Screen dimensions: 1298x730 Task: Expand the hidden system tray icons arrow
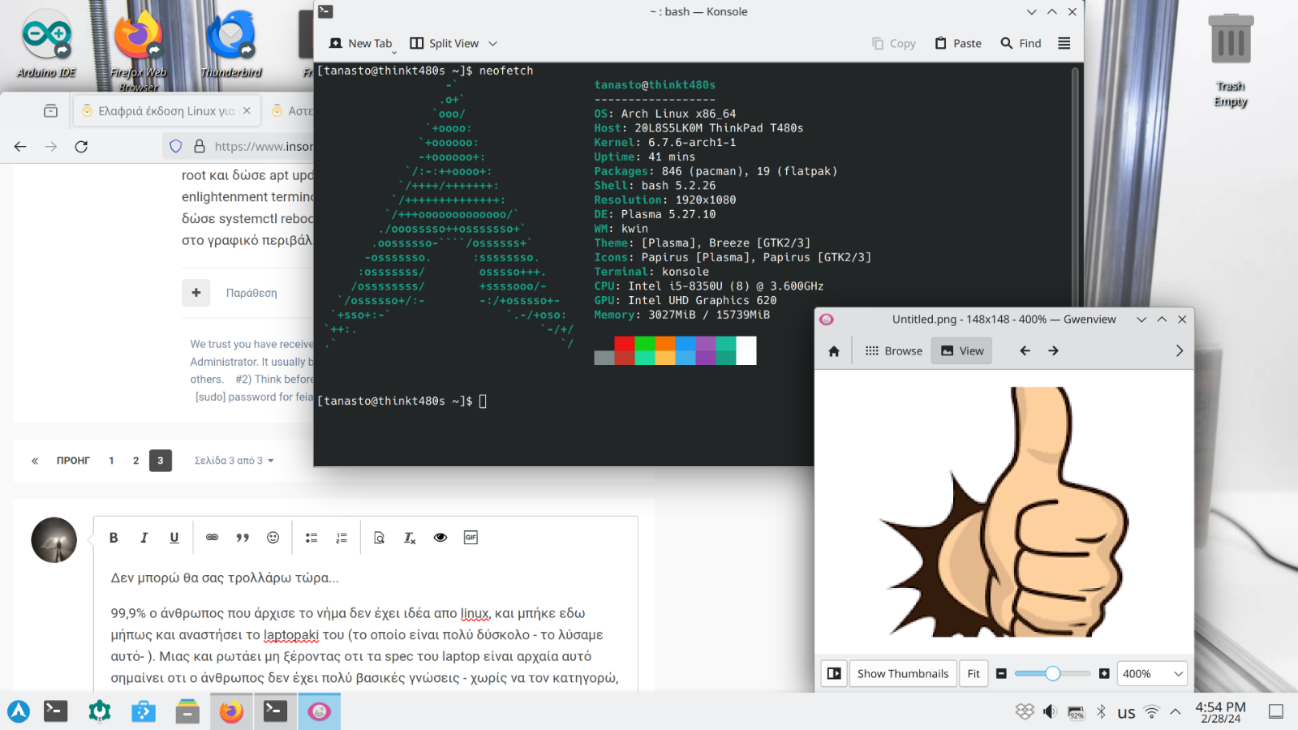pos(1175,712)
